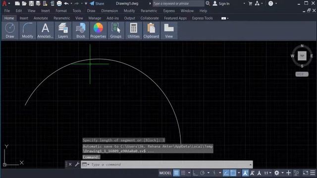Toggle show annotation objects button
The width and height of the screenshot is (317, 178).
(245, 173)
